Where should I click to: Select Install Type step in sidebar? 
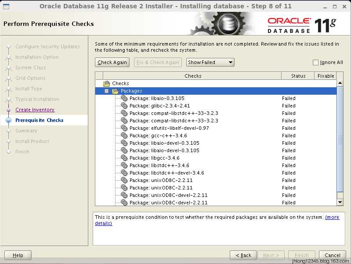29,89
